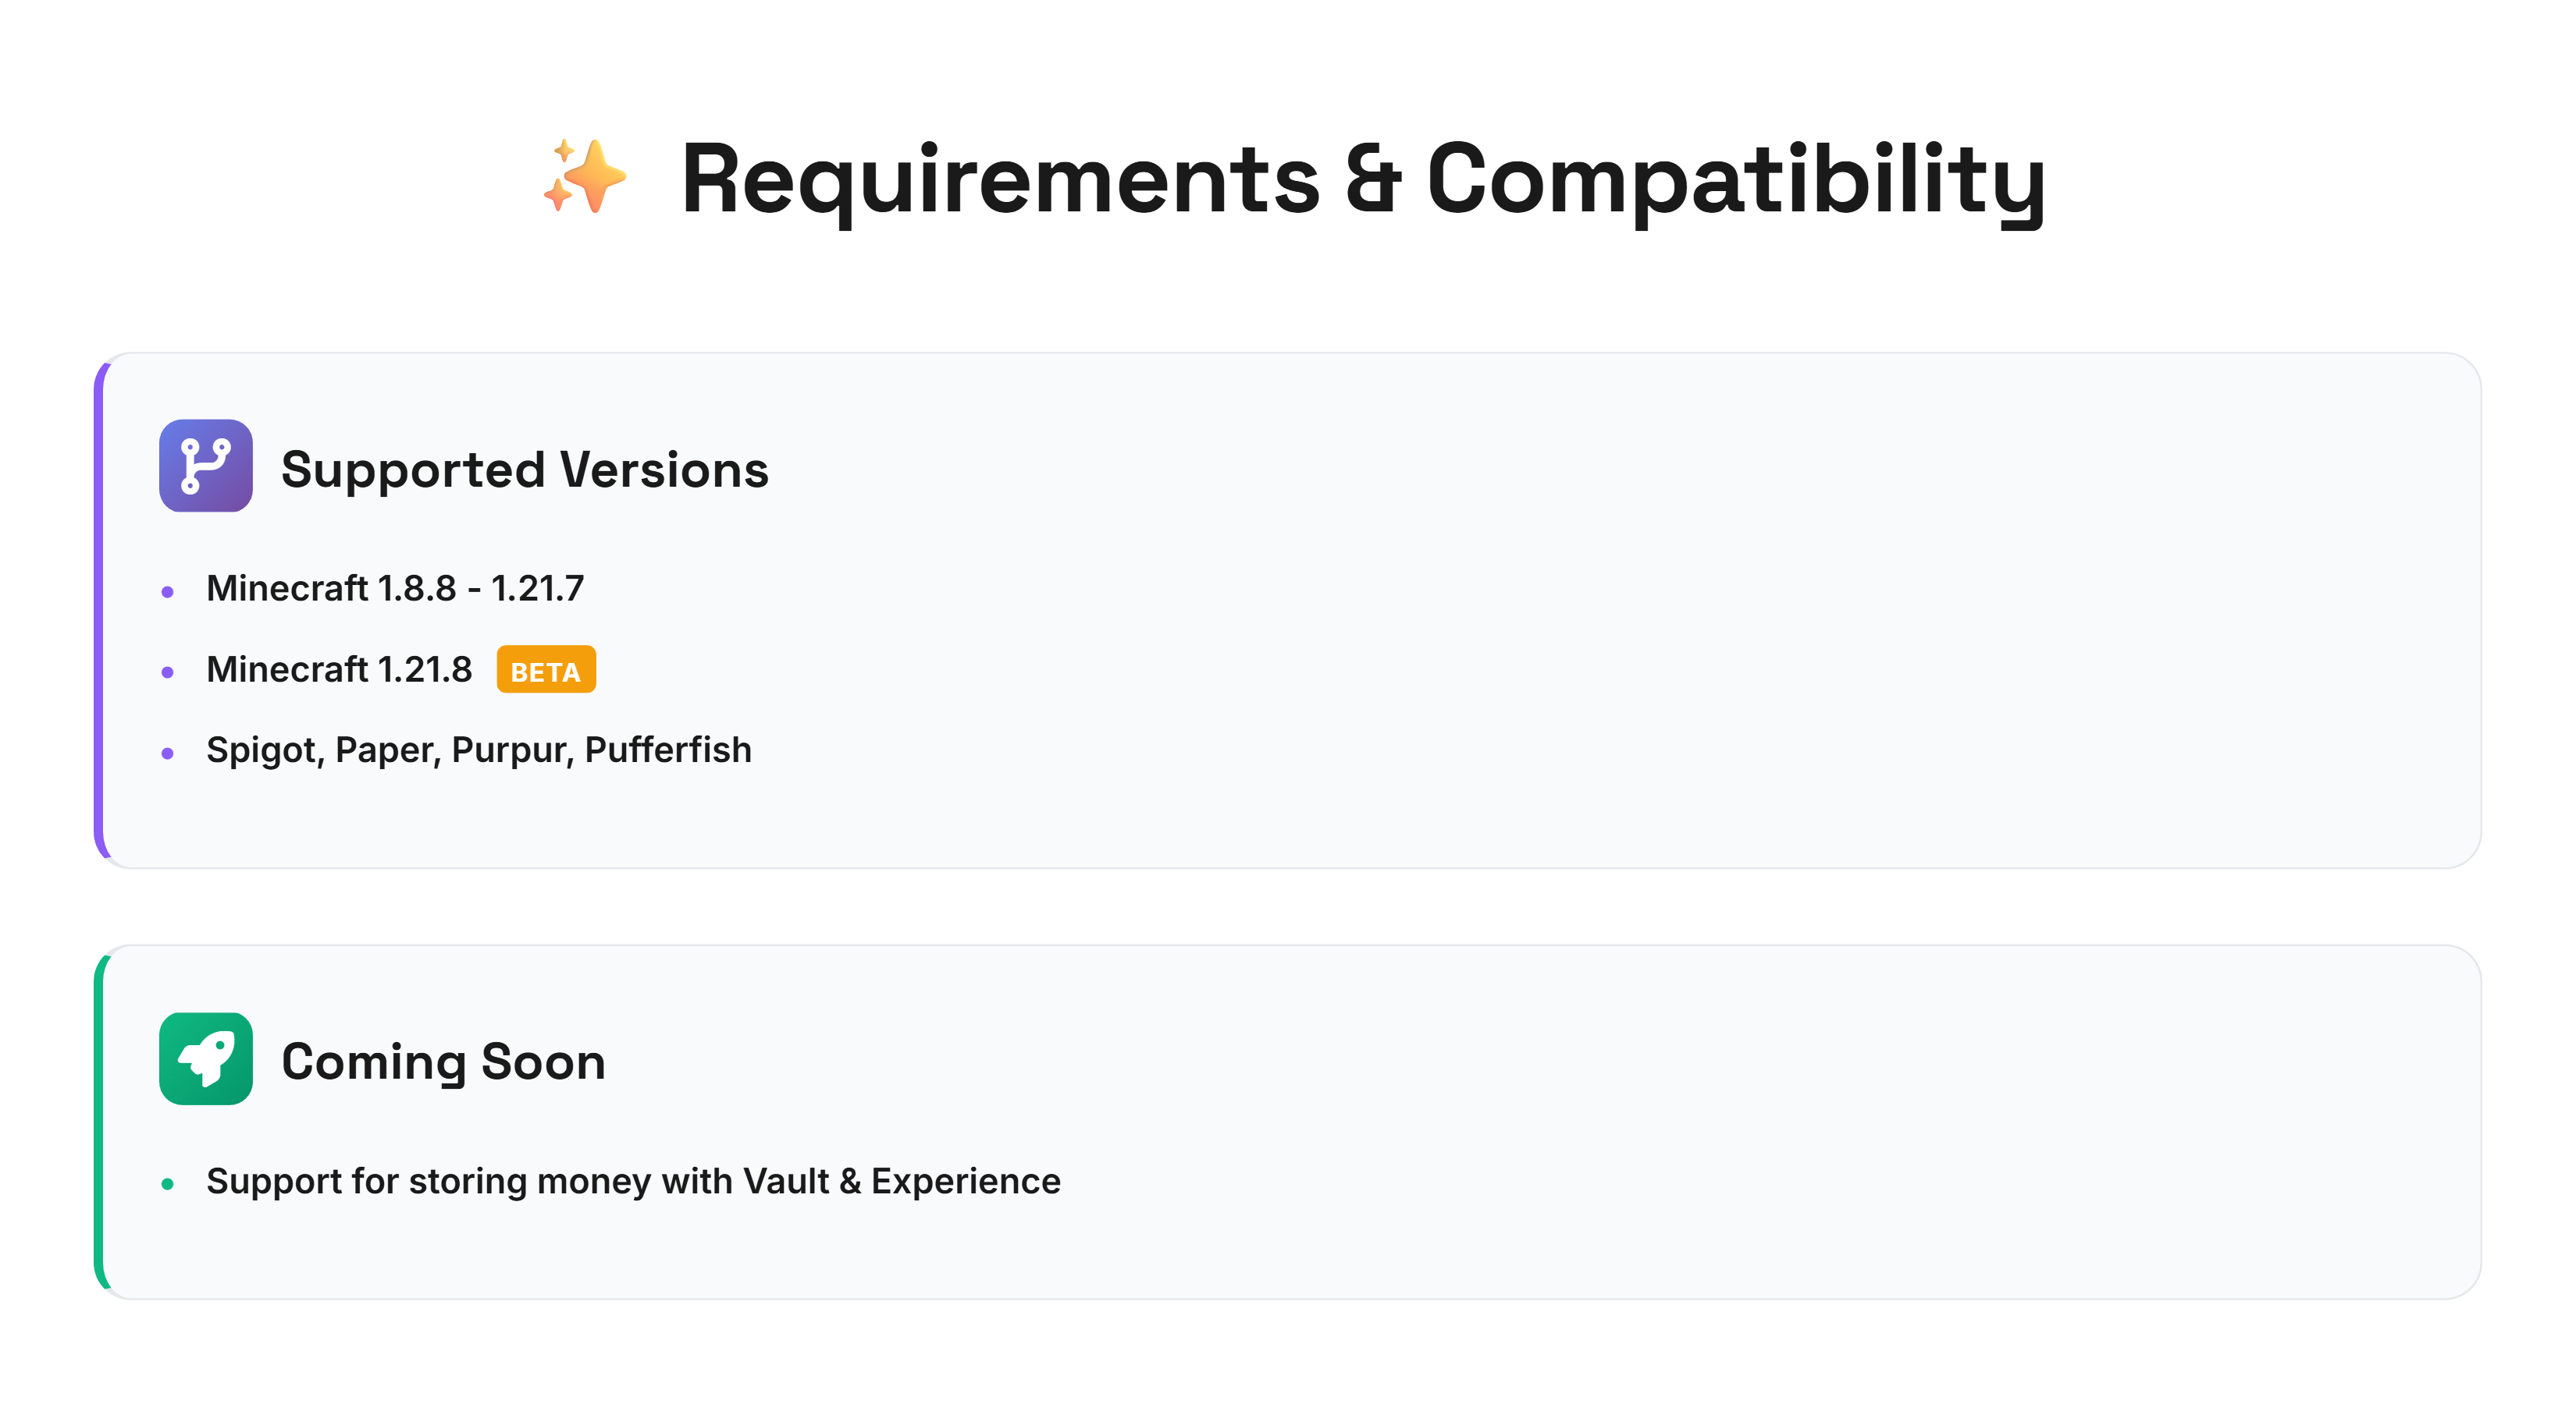Click the Minecraft 1.21.8 list item text
2576x1418 pixels.
pos(339,669)
